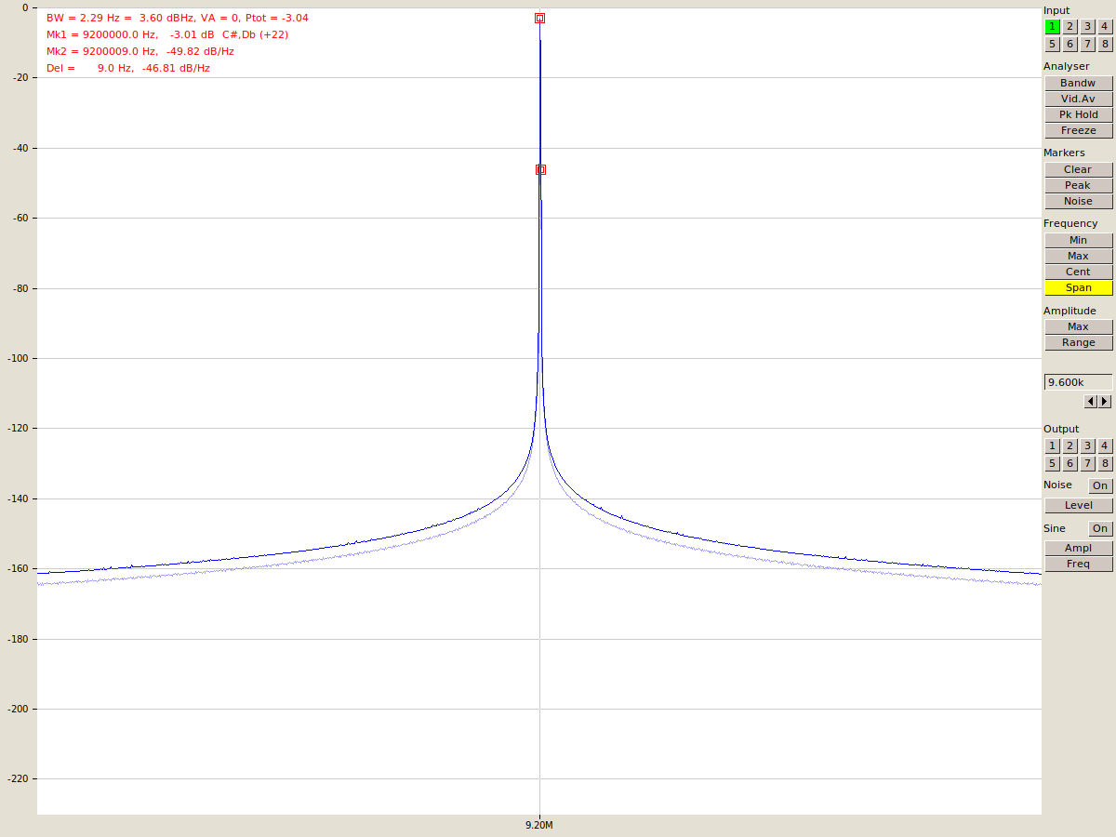Select Input channel 4
1116x837 pixels.
click(x=1105, y=27)
